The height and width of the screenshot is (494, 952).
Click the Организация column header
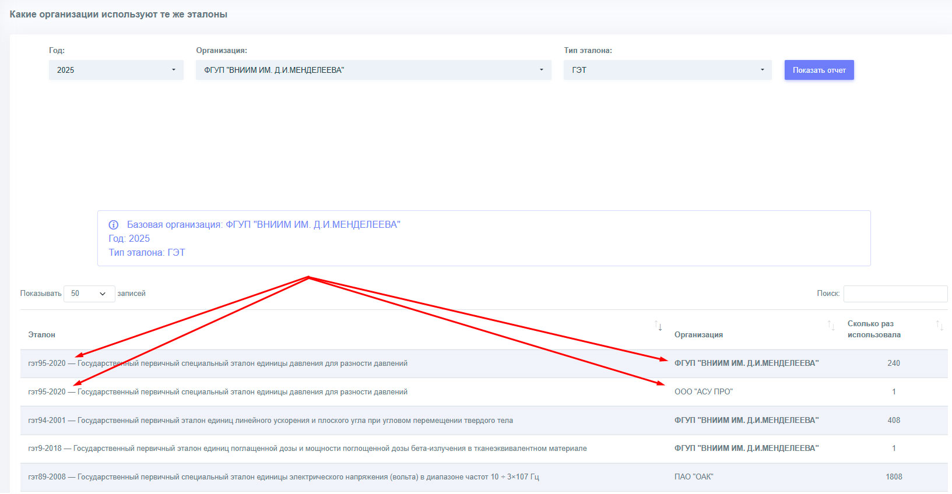click(x=698, y=335)
